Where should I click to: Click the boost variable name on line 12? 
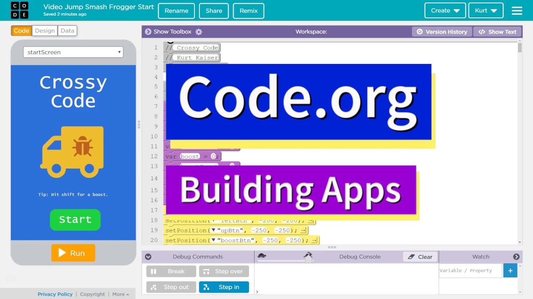(x=190, y=157)
